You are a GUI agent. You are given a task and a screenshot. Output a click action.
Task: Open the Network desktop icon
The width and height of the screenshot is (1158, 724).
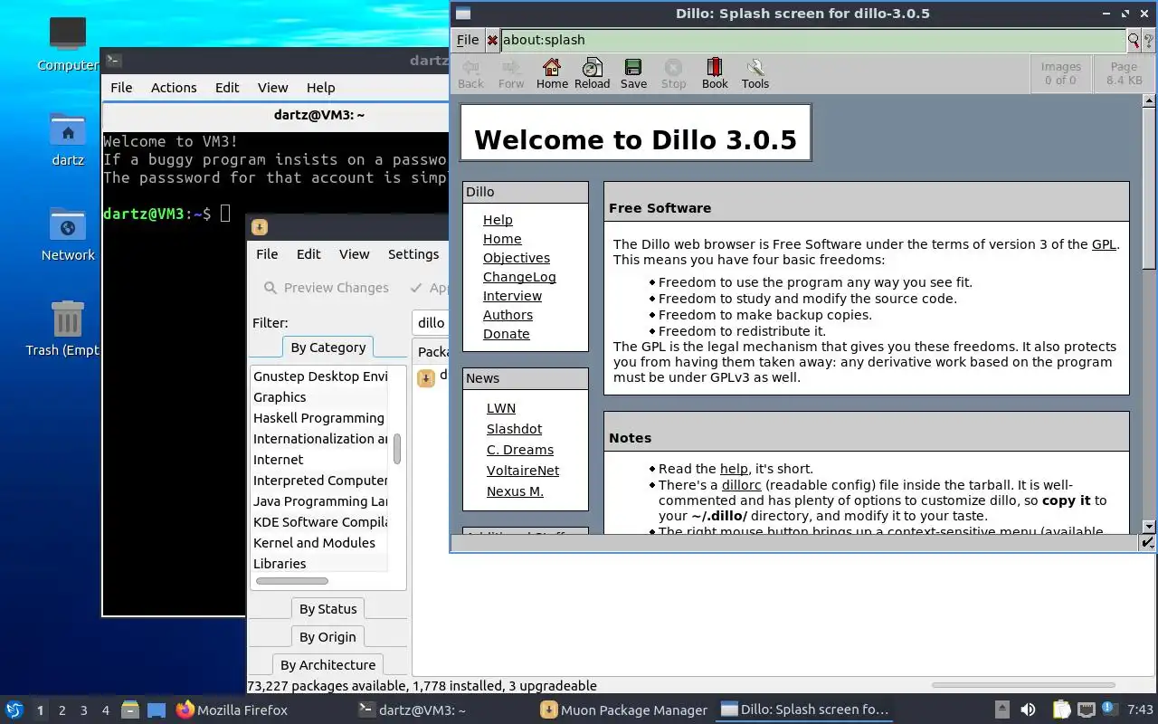tap(68, 234)
